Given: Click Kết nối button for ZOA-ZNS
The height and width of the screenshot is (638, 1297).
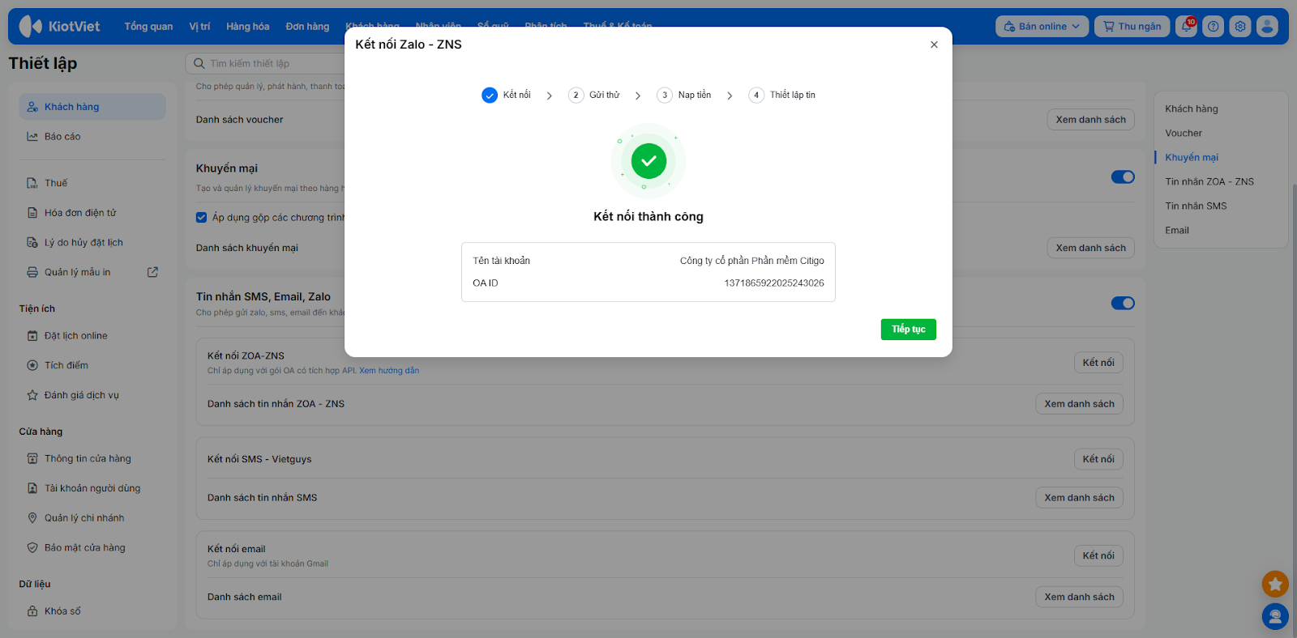Looking at the screenshot, I should tap(1098, 363).
